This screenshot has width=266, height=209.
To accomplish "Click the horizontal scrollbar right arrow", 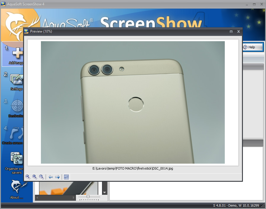I will point(74,197).
